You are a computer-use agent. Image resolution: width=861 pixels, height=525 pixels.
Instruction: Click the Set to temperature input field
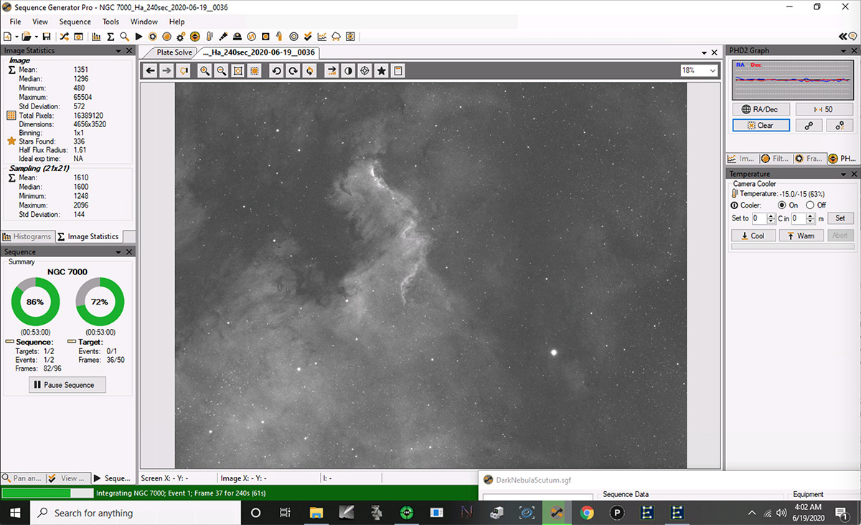(x=758, y=218)
